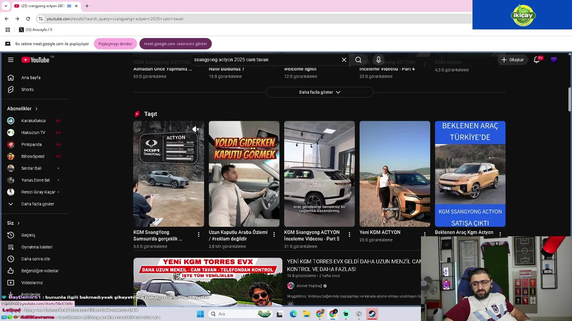Viewport: 572px width, 321px height.
Task: Click inside the YouTube search field
Action: (x=266, y=60)
